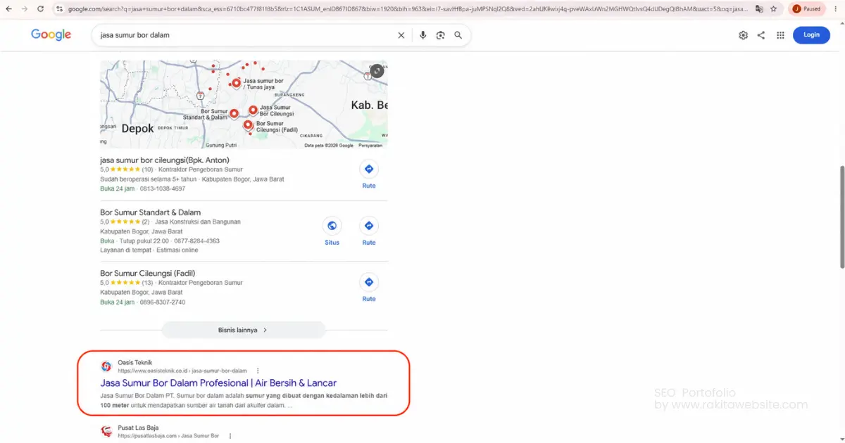Click the Depok label on the map
The image size is (845, 443).
coord(137,129)
